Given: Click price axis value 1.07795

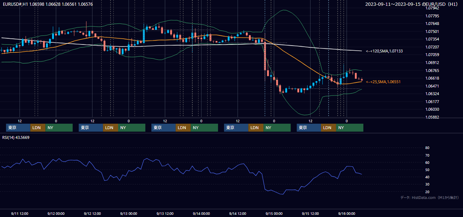Looking at the screenshot, I should pyautogui.click(x=432, y=16).
